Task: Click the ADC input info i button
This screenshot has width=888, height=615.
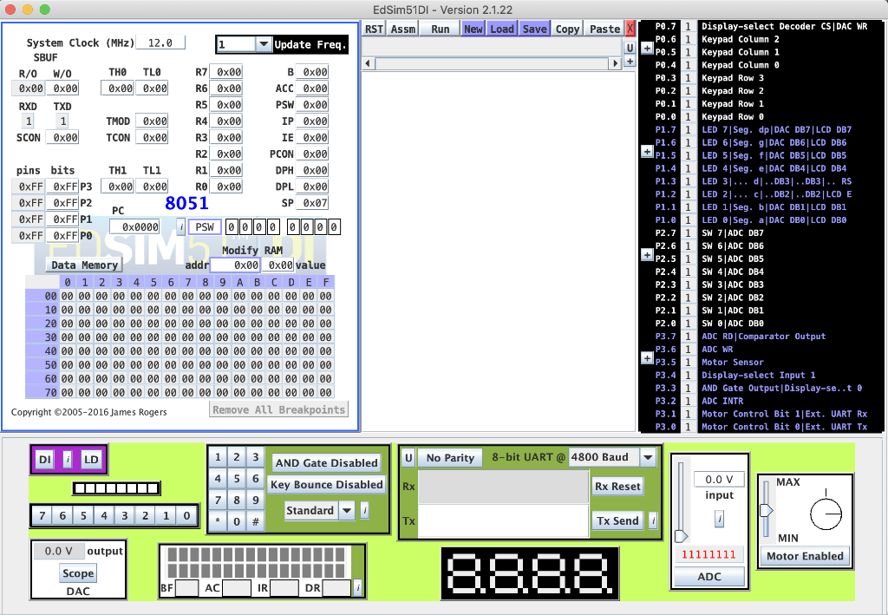Action: pyautogui.click(x=719, y=519)
